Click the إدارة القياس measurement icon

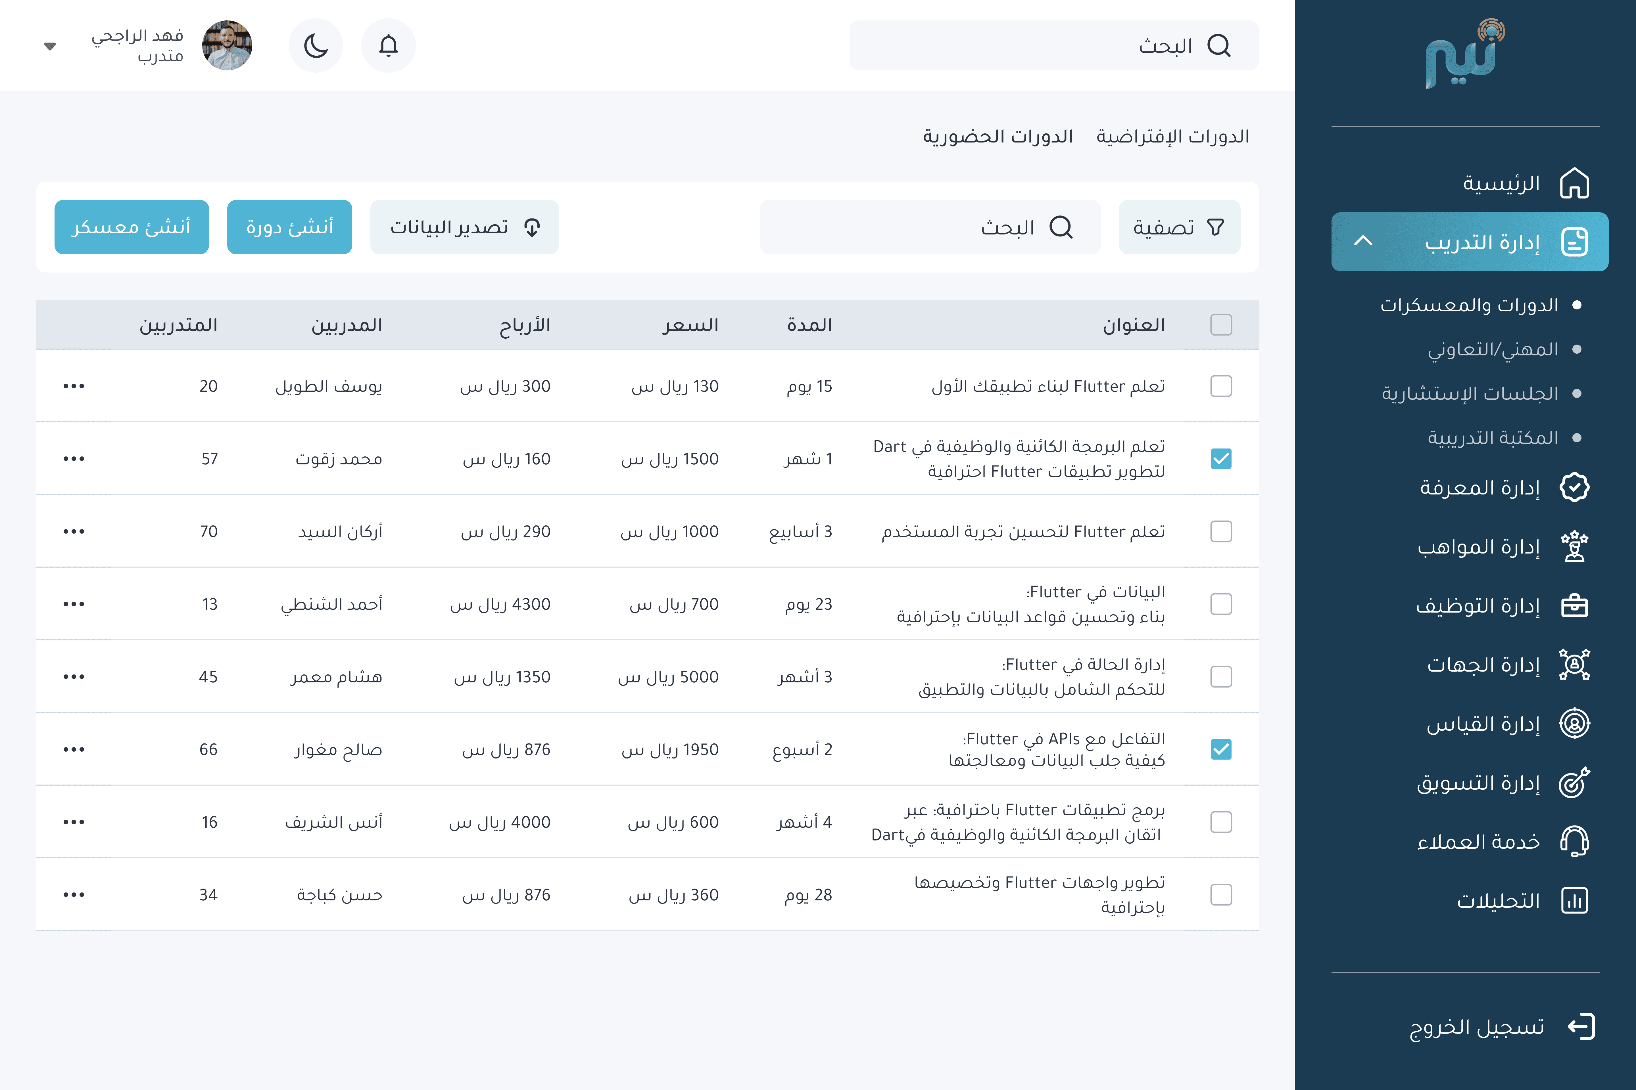click(x=1574, y=724)
